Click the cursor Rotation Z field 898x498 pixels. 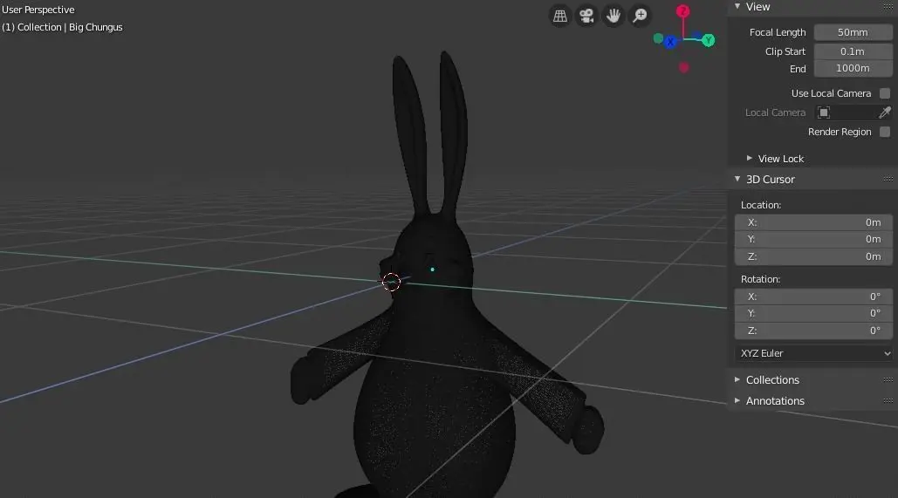tap(814, 331)
